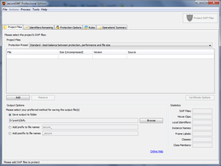Screen dimensions: 221x166
Task: Click the status text 'Please add SWF files to protect'
Action: pyautogui.click(x=22, y=162)
